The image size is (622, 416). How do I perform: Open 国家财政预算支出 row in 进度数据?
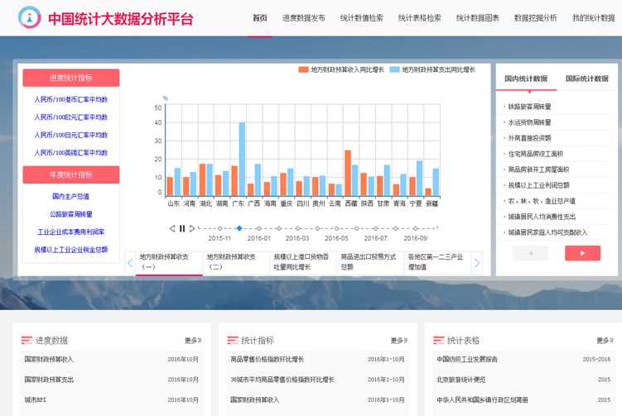point(112,380)
